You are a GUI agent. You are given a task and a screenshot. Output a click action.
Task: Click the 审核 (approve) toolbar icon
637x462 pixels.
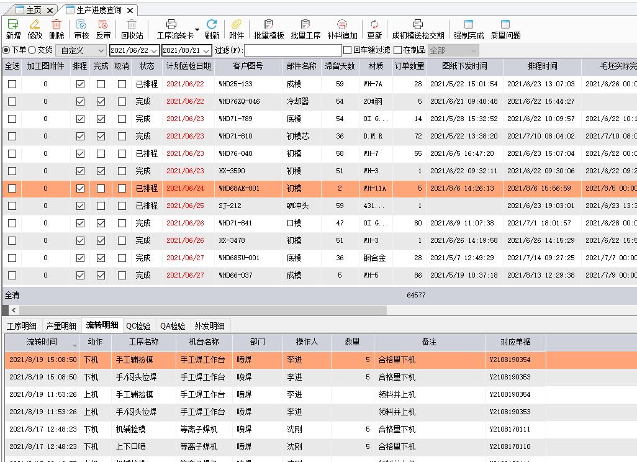(81, 25)
